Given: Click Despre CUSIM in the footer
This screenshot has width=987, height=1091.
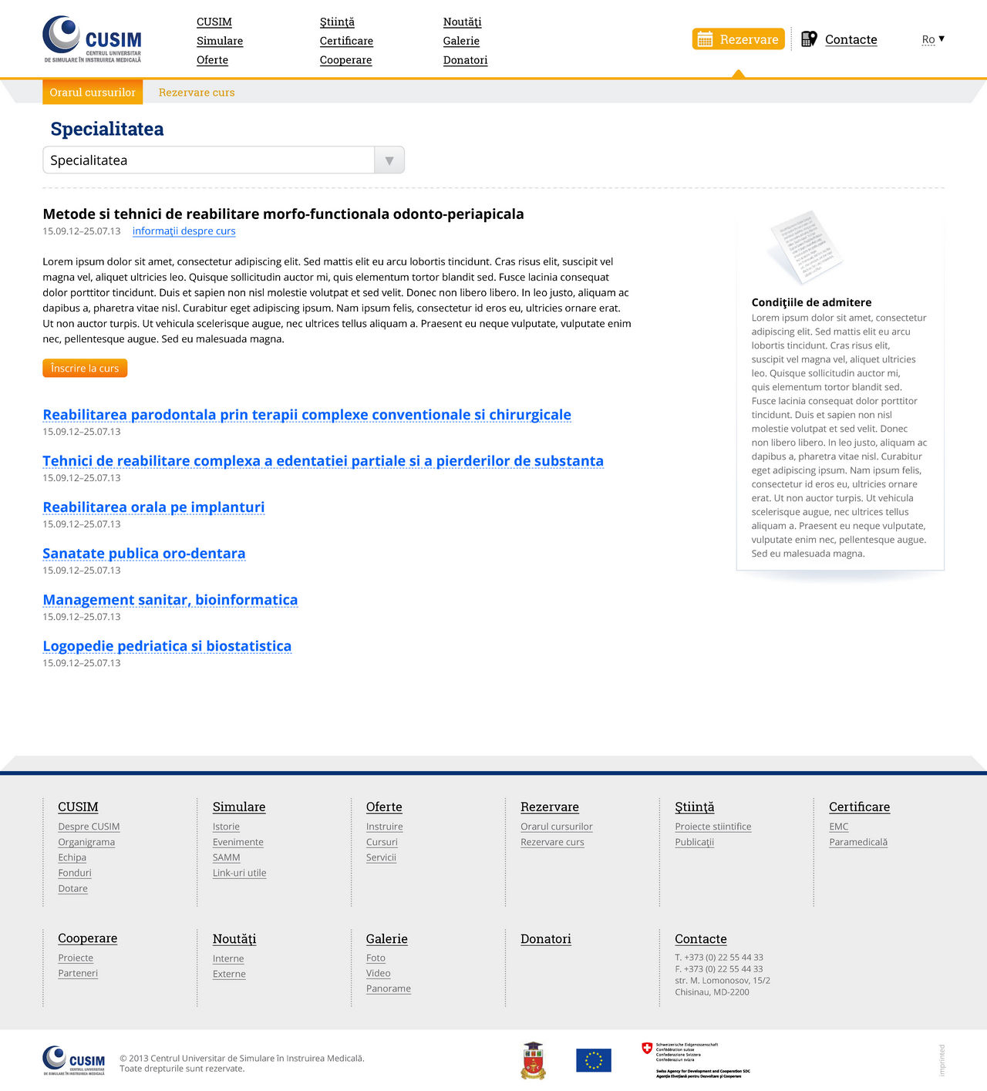Looking at the screenshot, I should 89,826.
